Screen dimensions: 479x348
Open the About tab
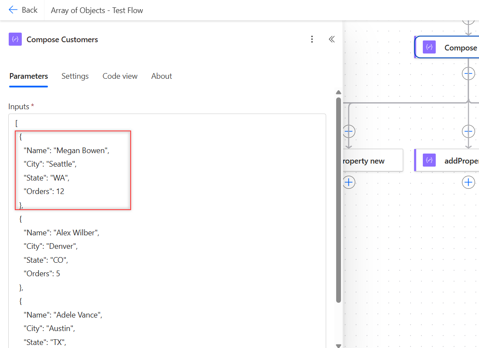coord(162,76)
